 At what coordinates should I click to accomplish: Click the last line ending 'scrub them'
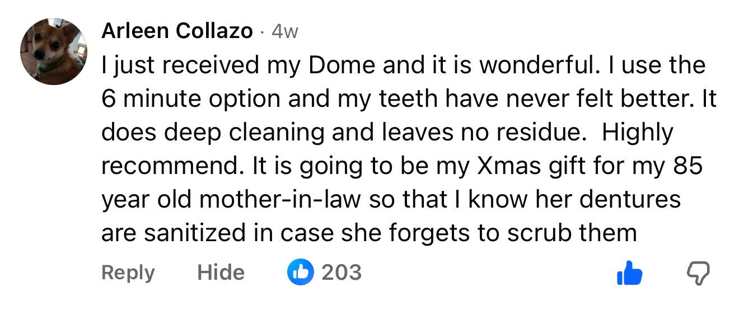pyautogui.click(x=368, y=233)
